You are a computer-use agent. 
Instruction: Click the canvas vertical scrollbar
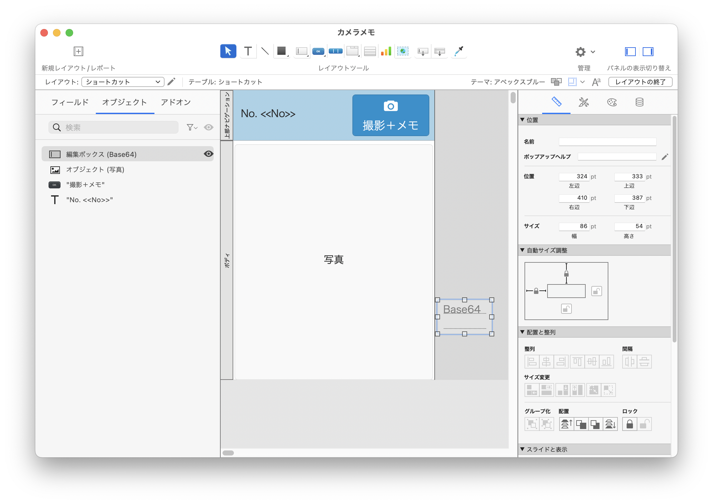click(513, 98)
